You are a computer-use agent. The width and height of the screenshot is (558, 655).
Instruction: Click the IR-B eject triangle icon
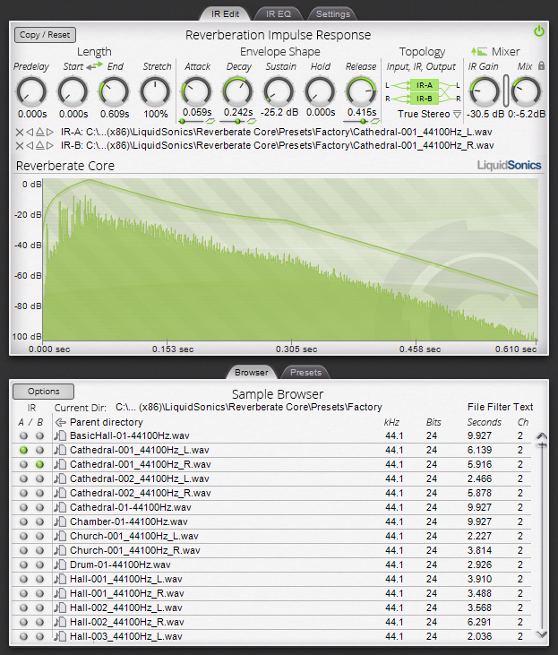(39, 146)
